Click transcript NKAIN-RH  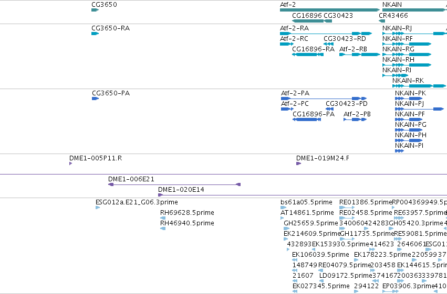tap(407, 65)
